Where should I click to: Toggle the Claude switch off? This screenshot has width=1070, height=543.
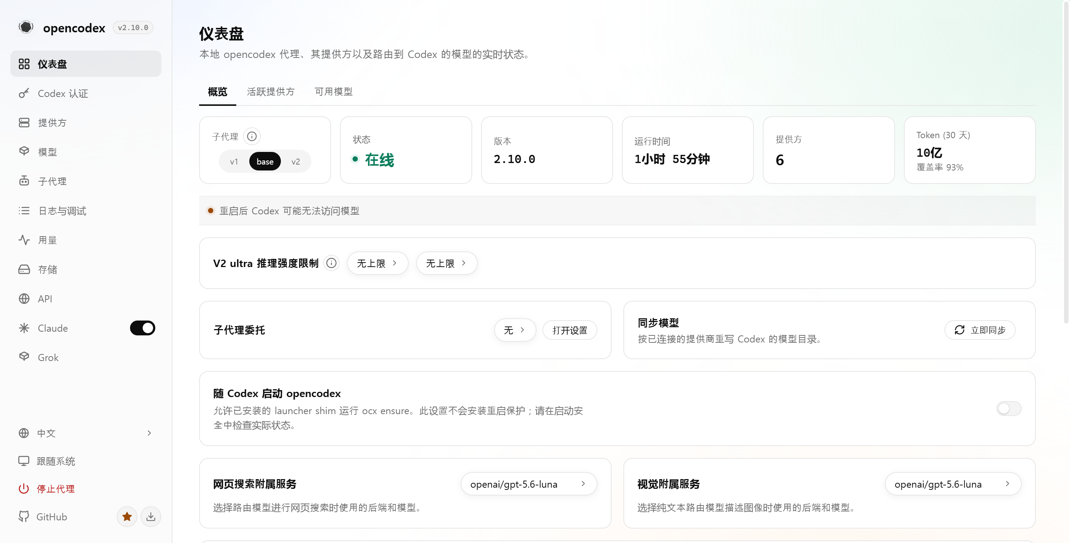coord(142,328)
